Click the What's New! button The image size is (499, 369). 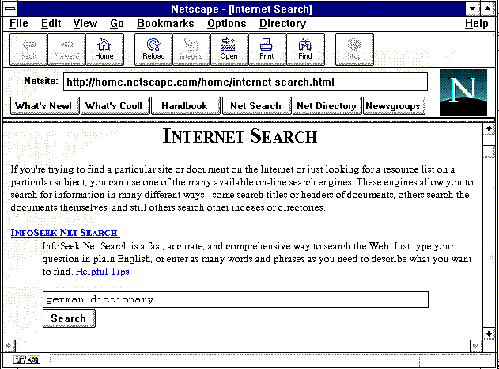click(x=44, y=106)
